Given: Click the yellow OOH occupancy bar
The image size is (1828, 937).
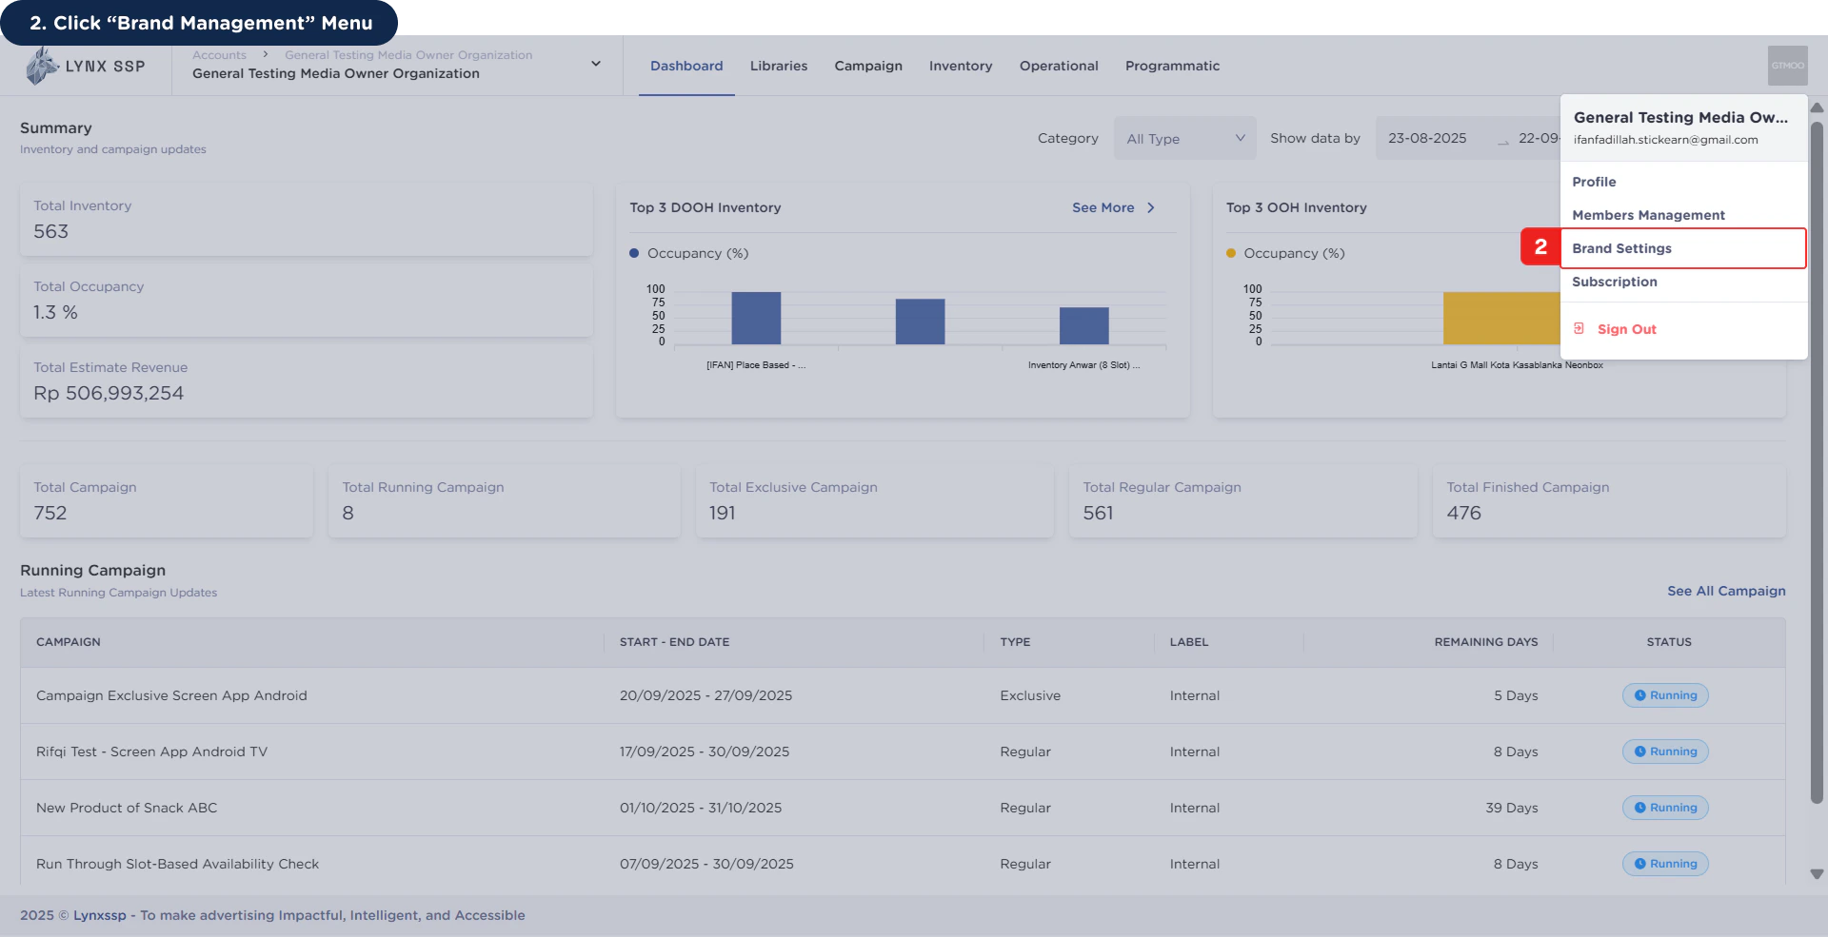Looking at the screenshot, I should click(x=1501, y=318).
